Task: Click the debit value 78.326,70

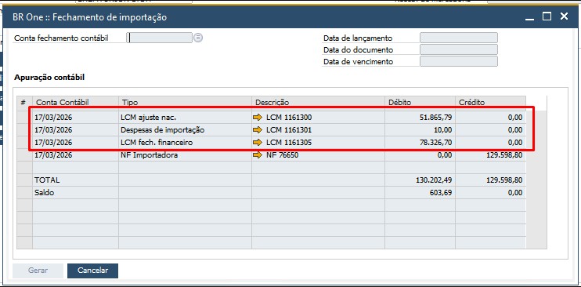Action: point(435,142)
